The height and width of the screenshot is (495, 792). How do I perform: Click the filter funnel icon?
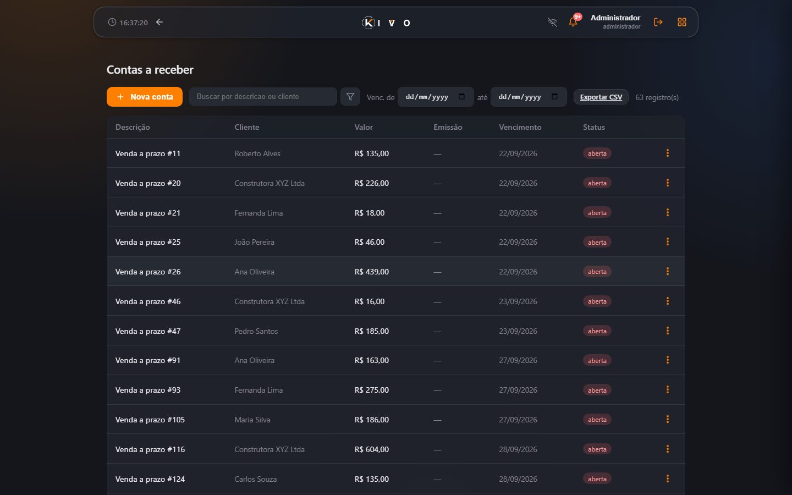(x=350, y=97)
